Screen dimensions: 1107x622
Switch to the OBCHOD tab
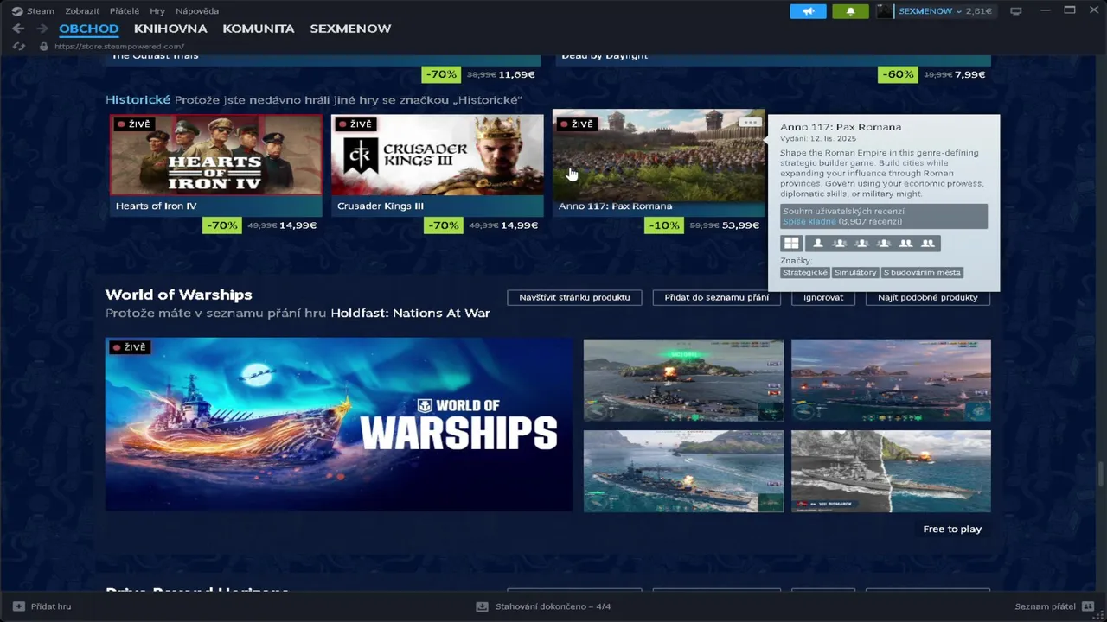pyautogui.click(x=88, y=29)
